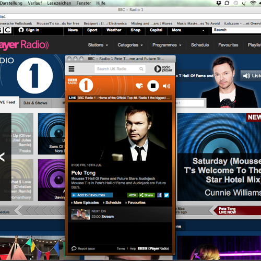Open the Verlauf menu in the menu bar
Image resolution: width=261 pixels, height=261 pixels.
tap(35, 3)
